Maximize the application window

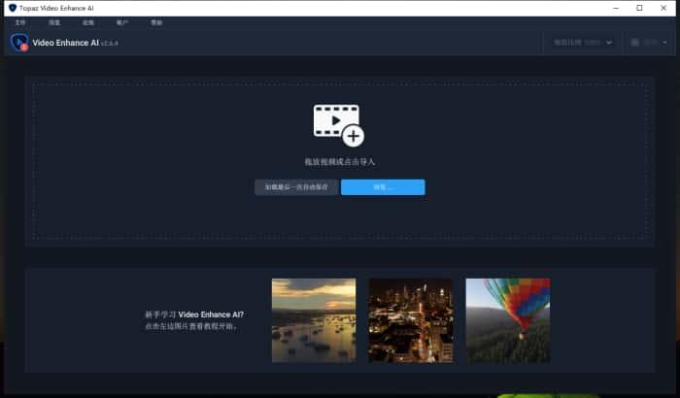pyautogui.click(x=638, y=8)
